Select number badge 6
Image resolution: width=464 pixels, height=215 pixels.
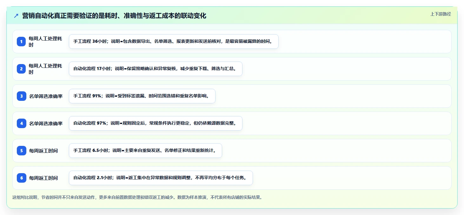(22, 178)
